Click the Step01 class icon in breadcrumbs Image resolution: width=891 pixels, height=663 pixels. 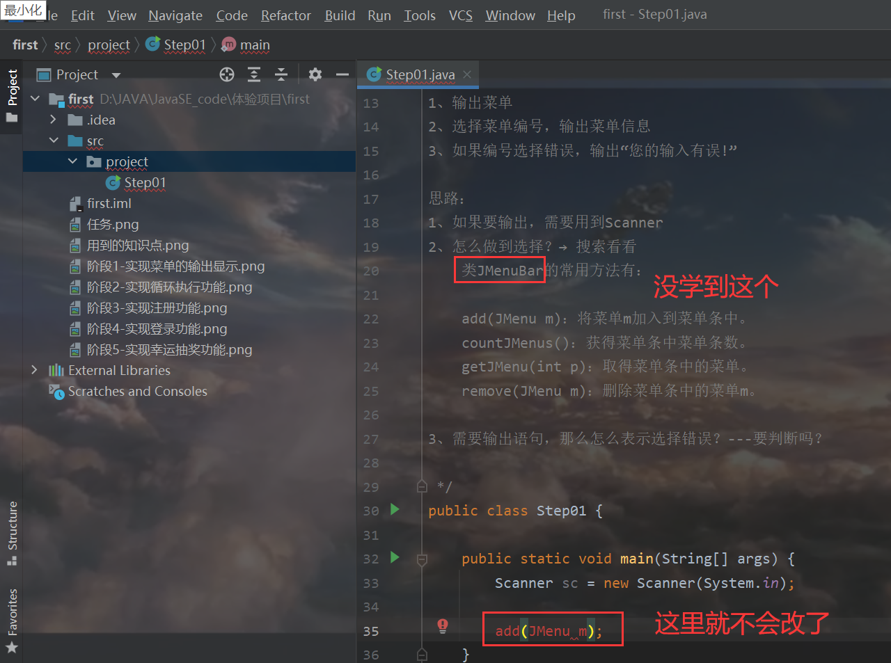[152, 45]
